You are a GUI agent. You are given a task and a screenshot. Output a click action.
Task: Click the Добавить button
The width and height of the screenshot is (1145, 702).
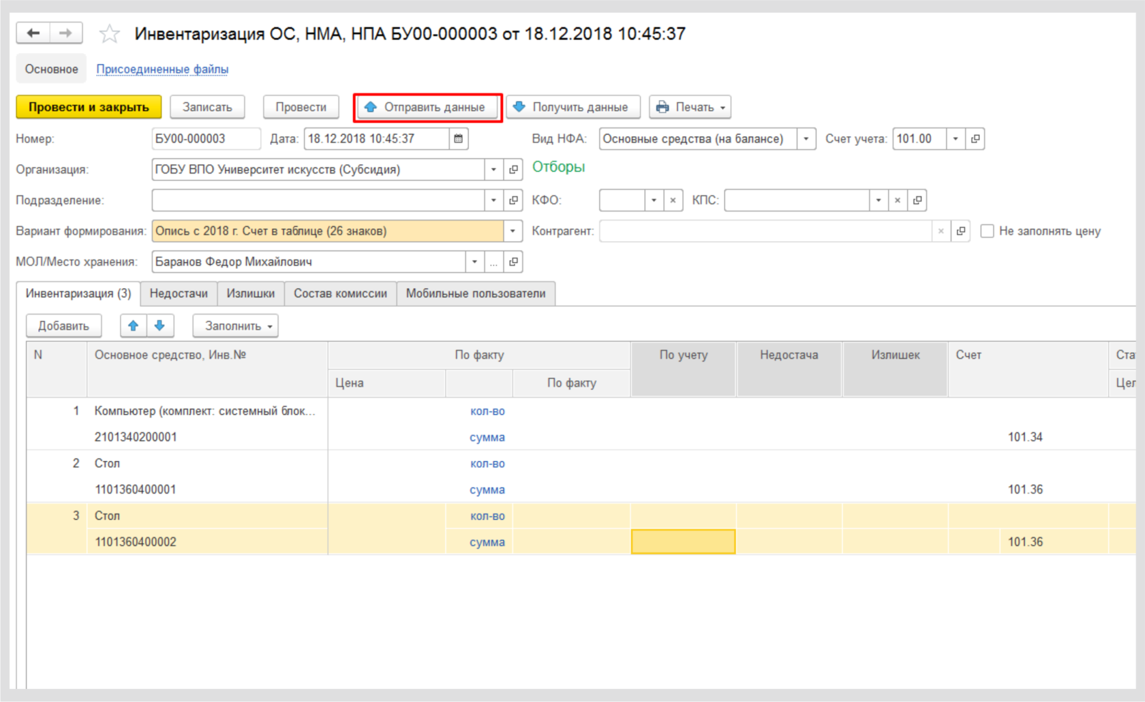click(x=63, y=326)
